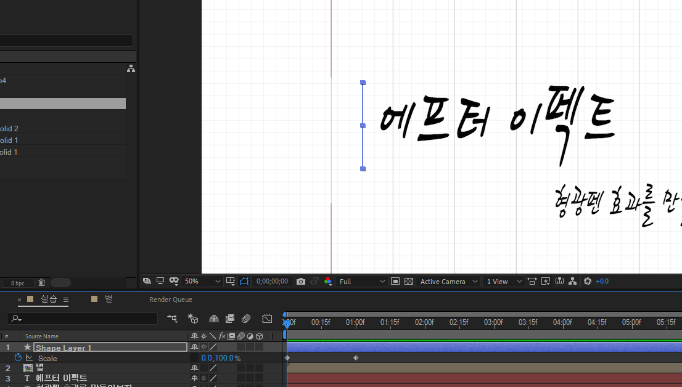
Task: Open the Active Camera dropdown
Action: coord(448,282)
